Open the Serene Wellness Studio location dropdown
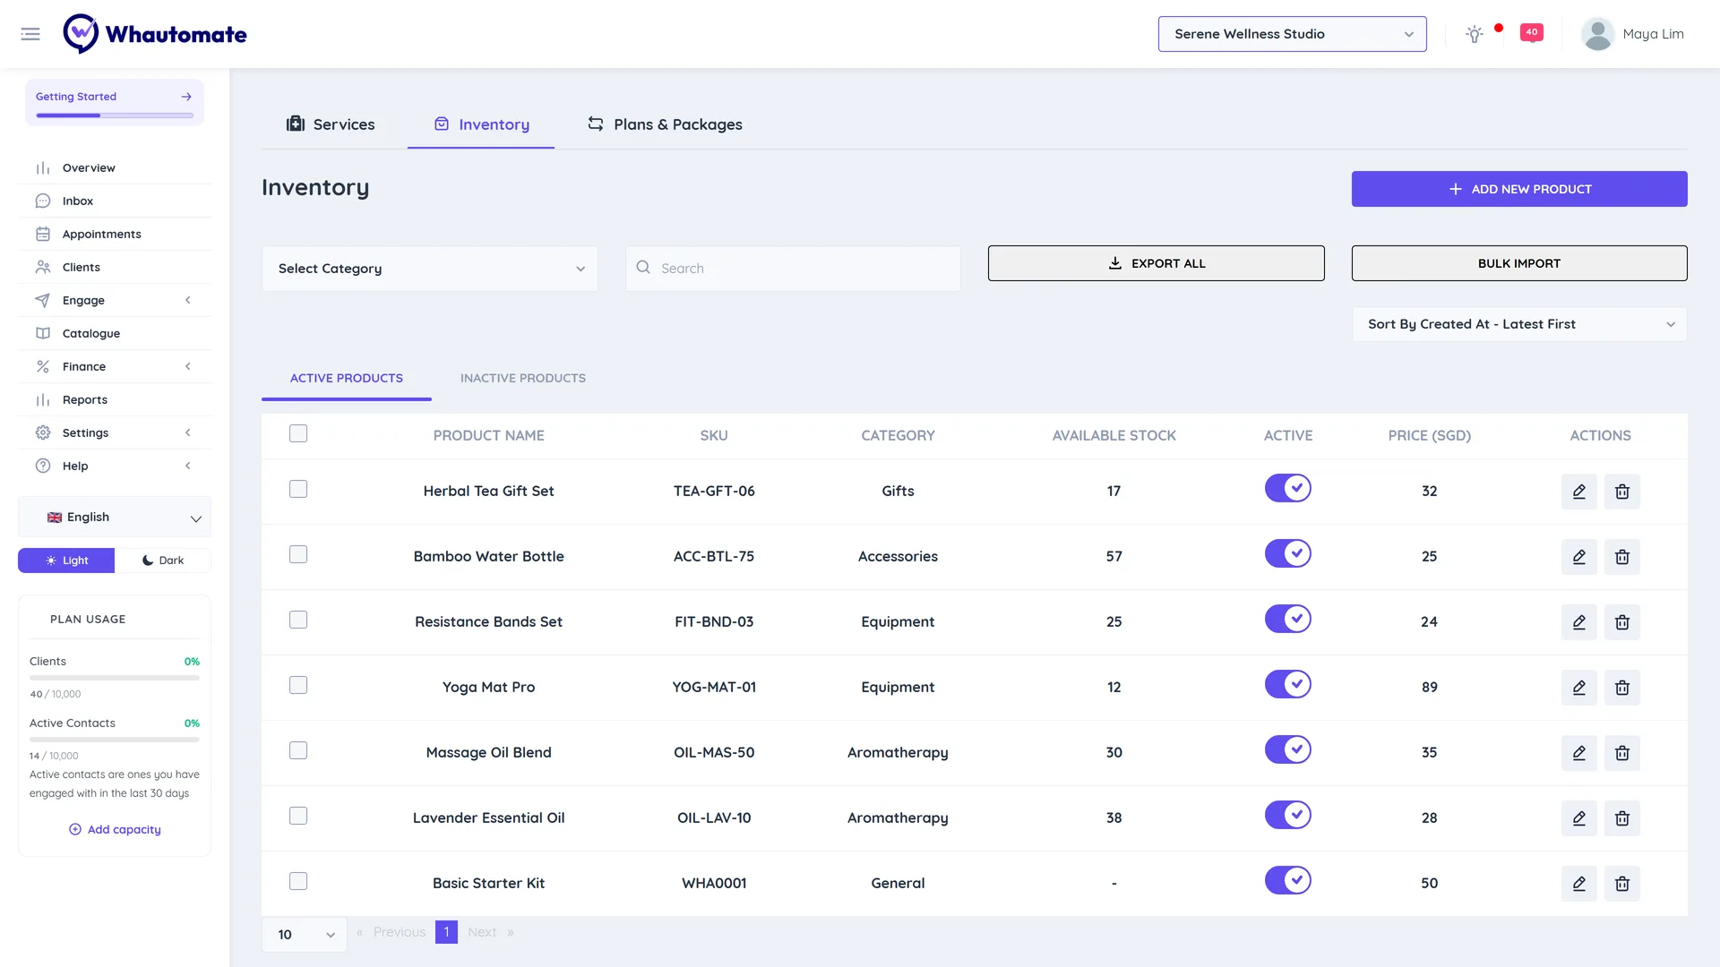The image size is (1720, 967). pos(1292,34)
